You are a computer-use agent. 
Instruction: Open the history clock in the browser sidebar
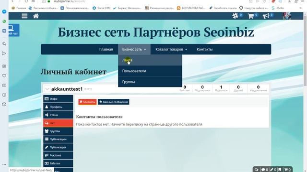(x=4, y=95)
